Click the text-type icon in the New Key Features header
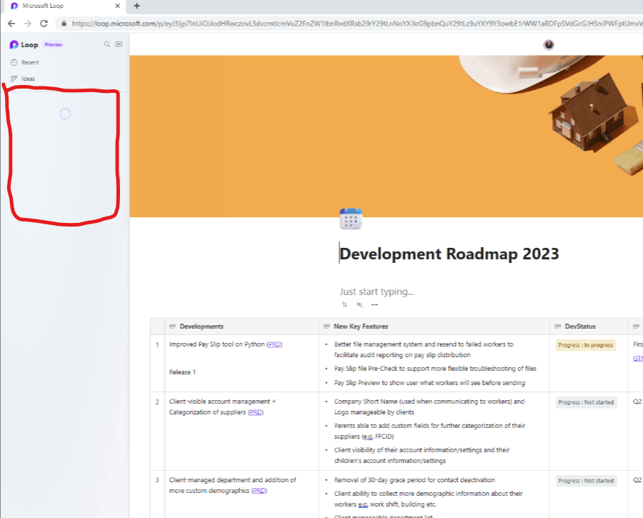The height and width of the screenshot is (518, 643). [327, 327]
